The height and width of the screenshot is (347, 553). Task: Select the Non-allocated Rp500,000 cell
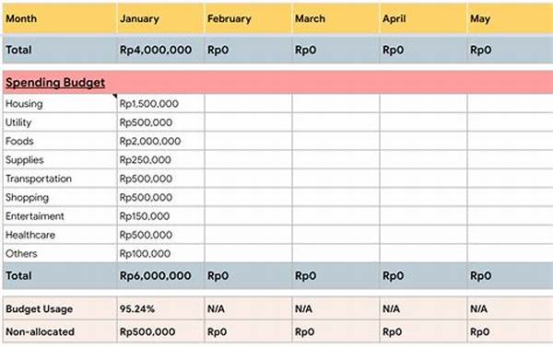pos(160,331)
